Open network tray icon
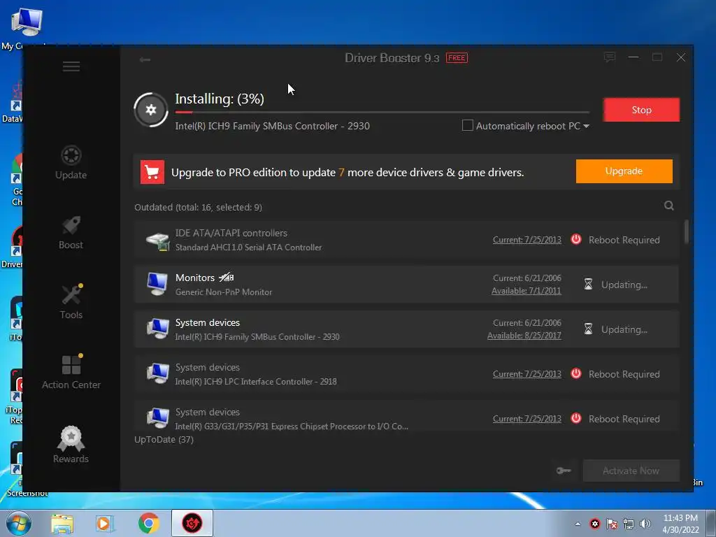 tap(629, 524)
